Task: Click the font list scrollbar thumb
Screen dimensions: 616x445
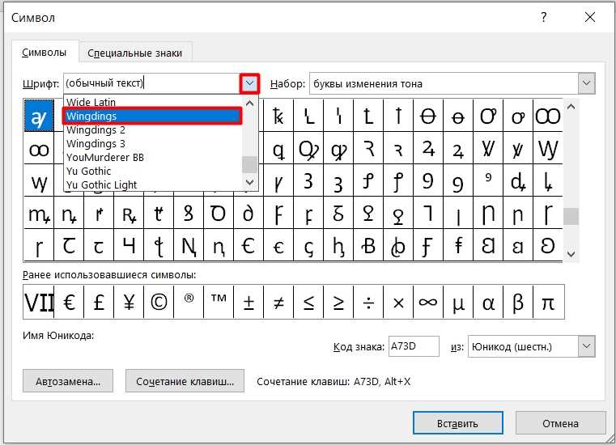Action: point(249,164)
